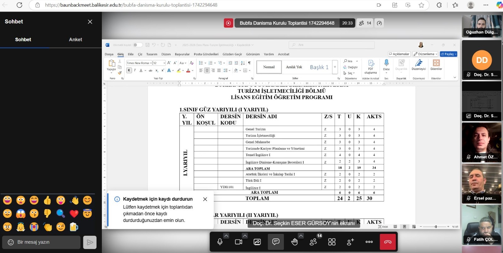Screen dimensions: 503x253
Task: Expand video settings arrow above camera
Action: pos(245,236)
